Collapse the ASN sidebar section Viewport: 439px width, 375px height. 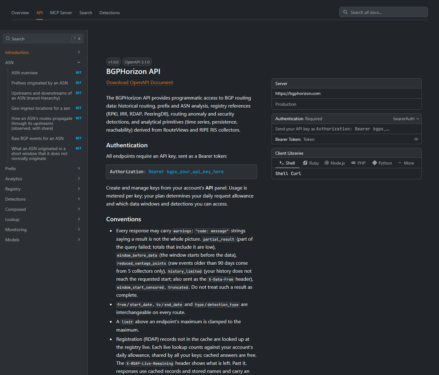79,63
